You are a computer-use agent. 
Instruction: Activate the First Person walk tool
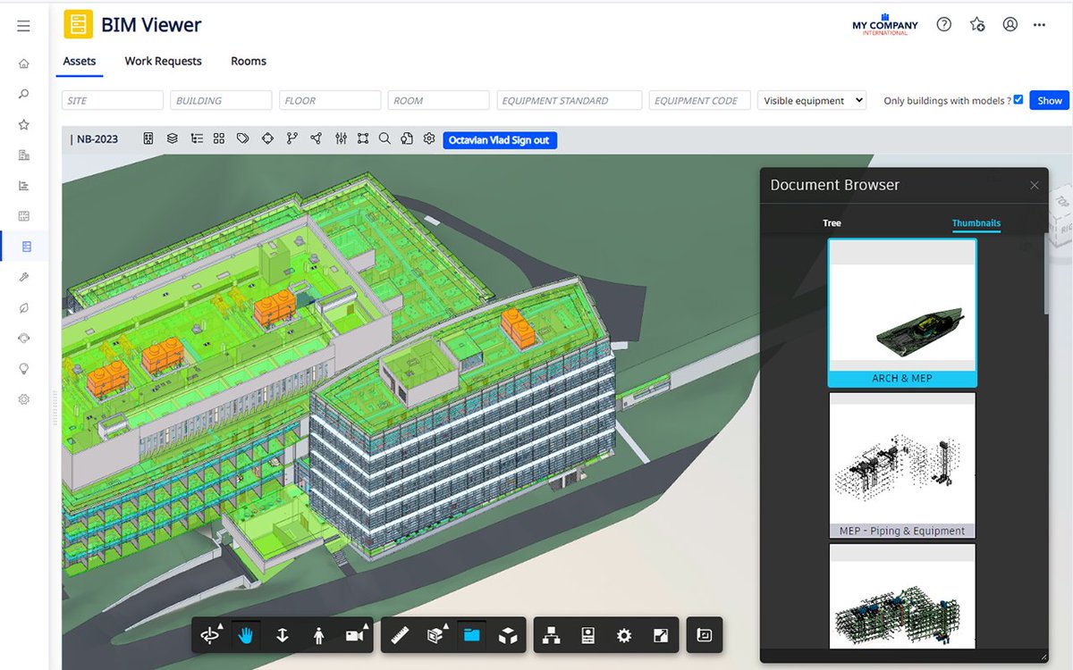[319, 635]
